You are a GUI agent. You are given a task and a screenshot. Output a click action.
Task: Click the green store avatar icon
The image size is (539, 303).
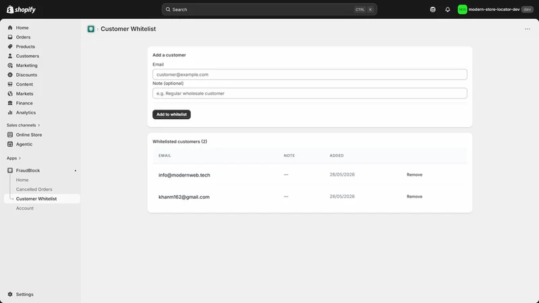pos(462,9)
